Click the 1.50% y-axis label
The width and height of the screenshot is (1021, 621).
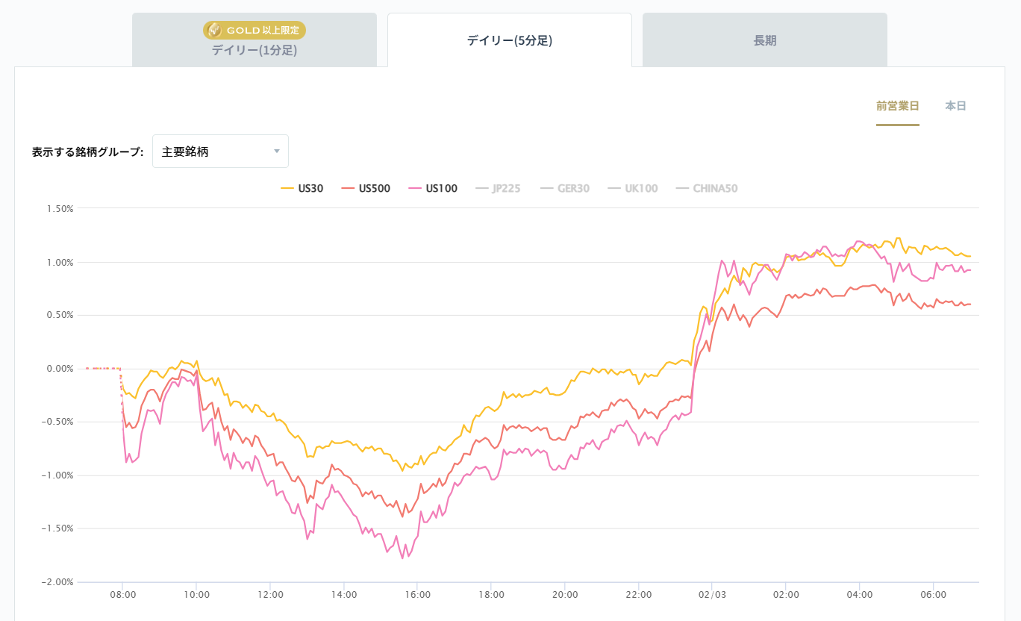point(60,209)
